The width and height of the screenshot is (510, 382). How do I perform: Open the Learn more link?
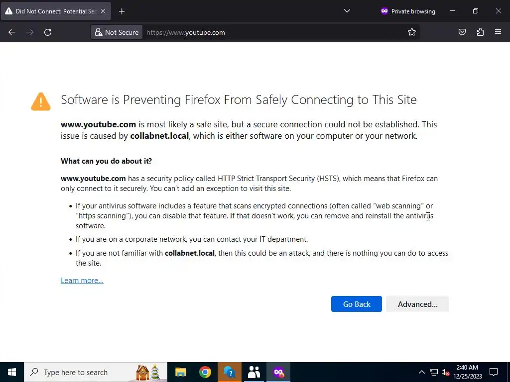[x=82, y=281]
